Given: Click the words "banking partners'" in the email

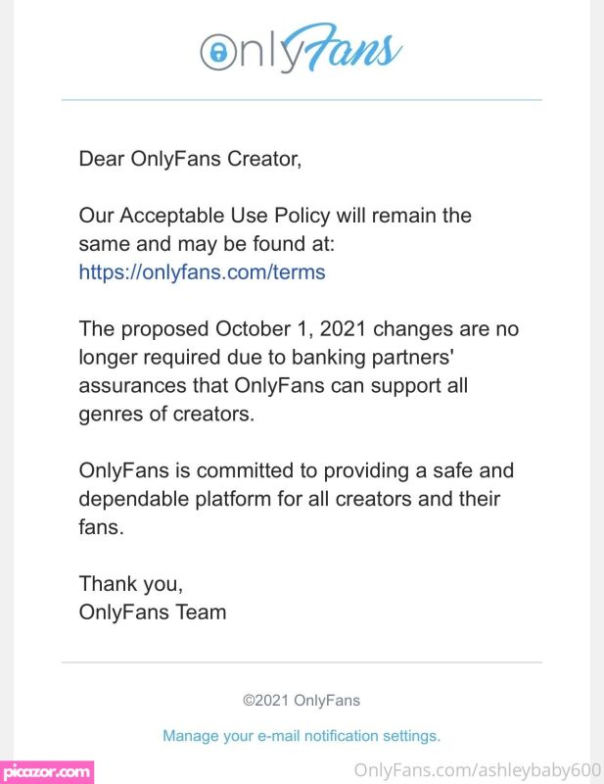Looking at the screenshot, I should (373, 358).
